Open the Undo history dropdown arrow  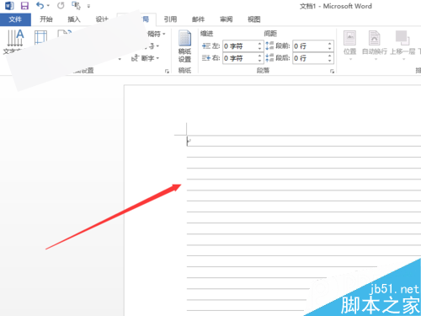[x=48, y=6]
